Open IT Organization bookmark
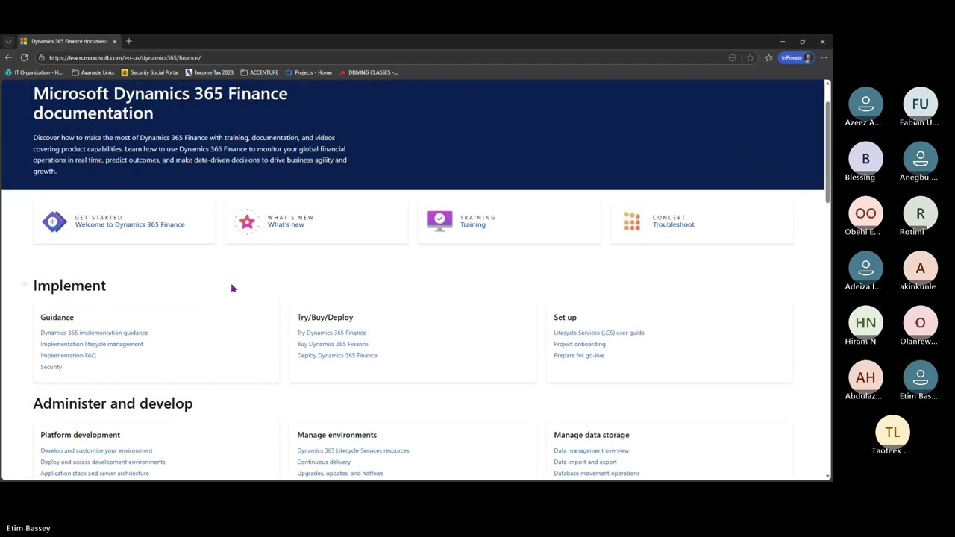Image resolution: width=955 pixels, height=537 pixels. [x=34, y=72]
